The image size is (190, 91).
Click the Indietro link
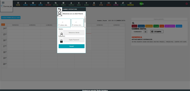point(100,21)
